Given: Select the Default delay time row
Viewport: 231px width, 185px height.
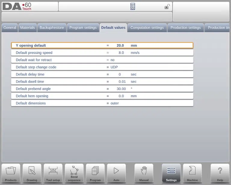Looking at the screenshot, I should [102, 74].
